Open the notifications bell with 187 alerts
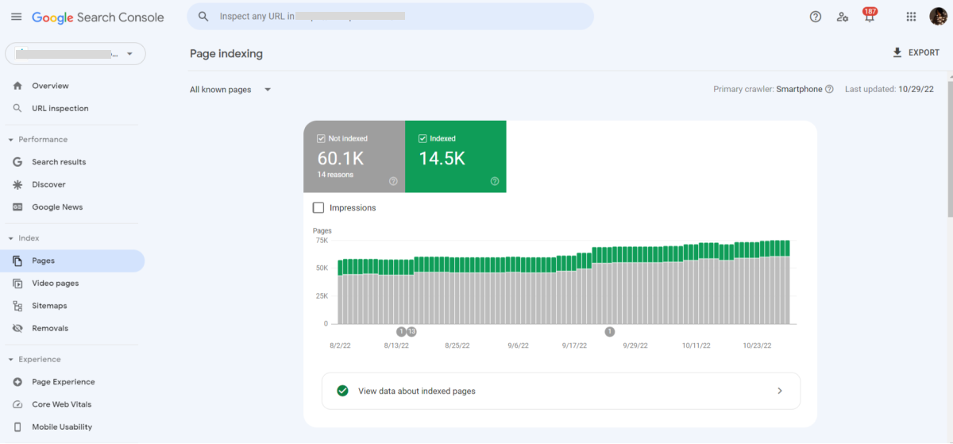The width and height of the screenshot is (953, 444). [x=869, y=17]
